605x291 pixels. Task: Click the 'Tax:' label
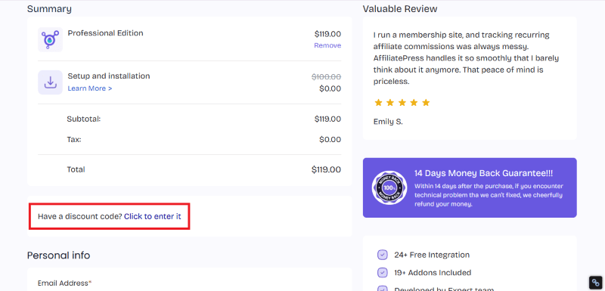pyautogui.click(x=74, y=139)
